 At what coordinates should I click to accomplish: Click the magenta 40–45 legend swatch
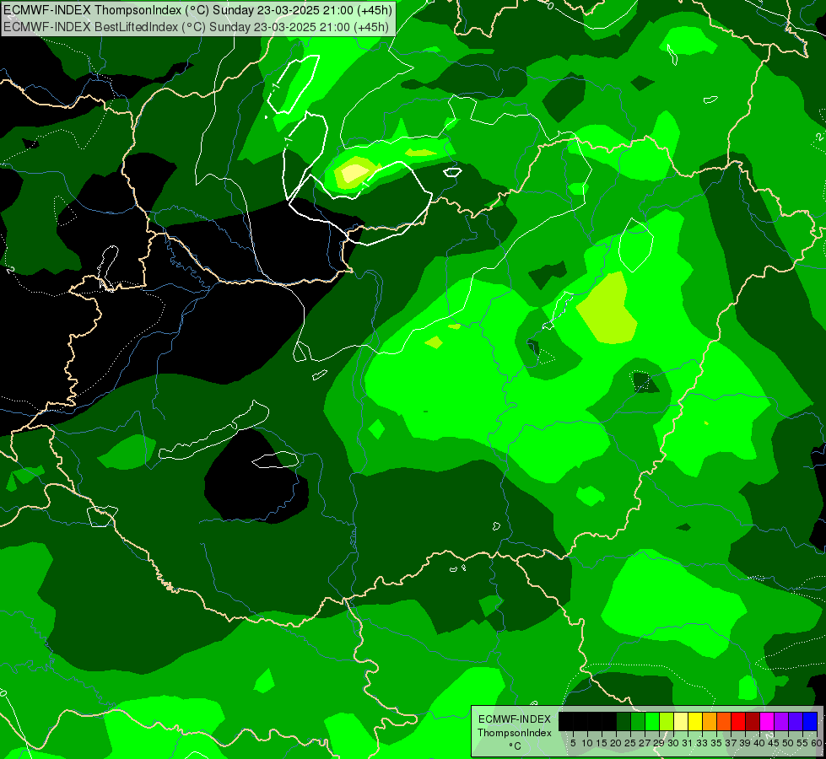[x=767, y=721]
